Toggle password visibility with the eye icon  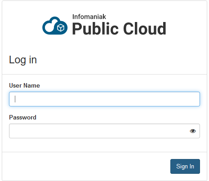[193, 131]
